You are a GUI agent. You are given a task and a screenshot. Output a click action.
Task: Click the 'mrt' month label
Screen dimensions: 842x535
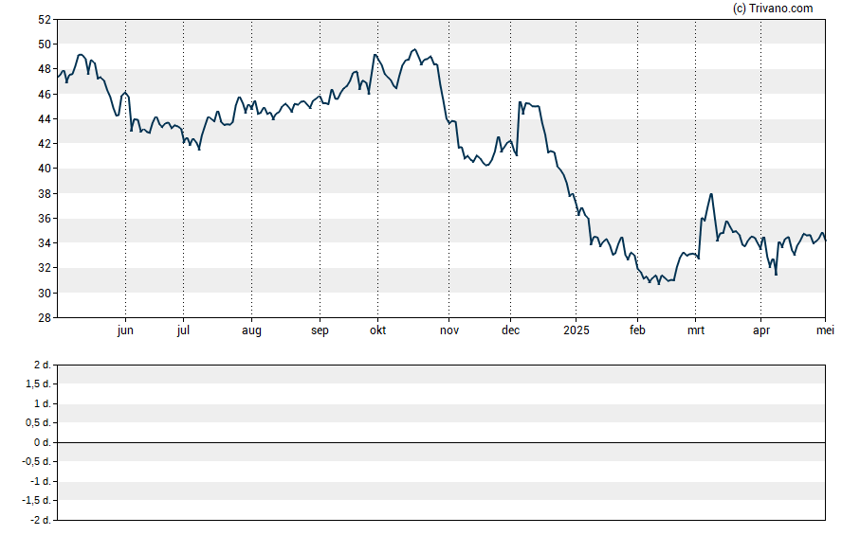(695, 330)
